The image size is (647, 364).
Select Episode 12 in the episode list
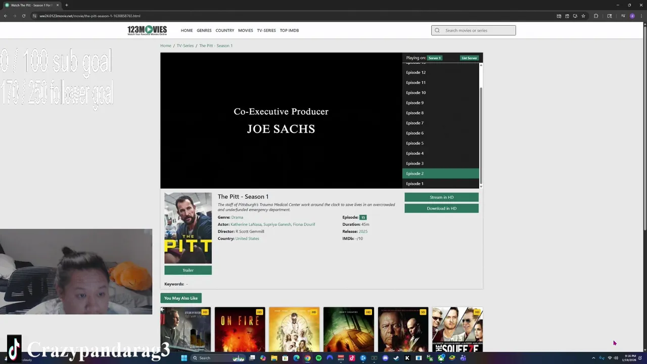click(x=440, y=72)
